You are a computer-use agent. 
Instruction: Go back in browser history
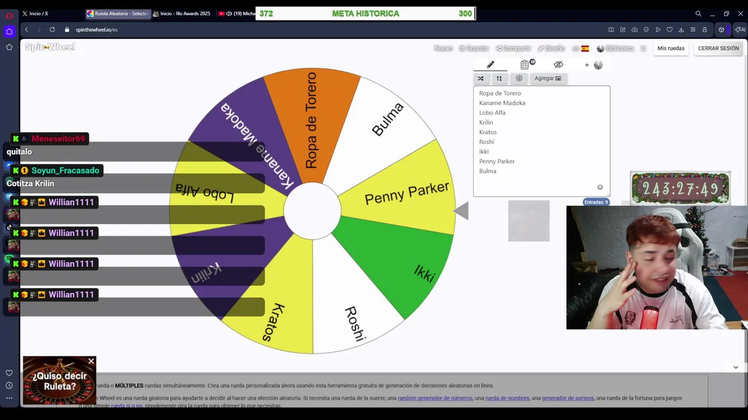click(26, 30)
